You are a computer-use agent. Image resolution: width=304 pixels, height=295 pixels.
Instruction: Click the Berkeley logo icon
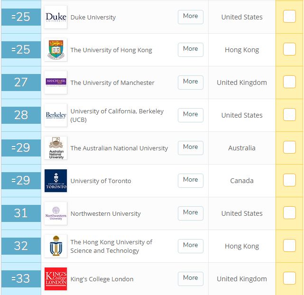pos(56,115)
